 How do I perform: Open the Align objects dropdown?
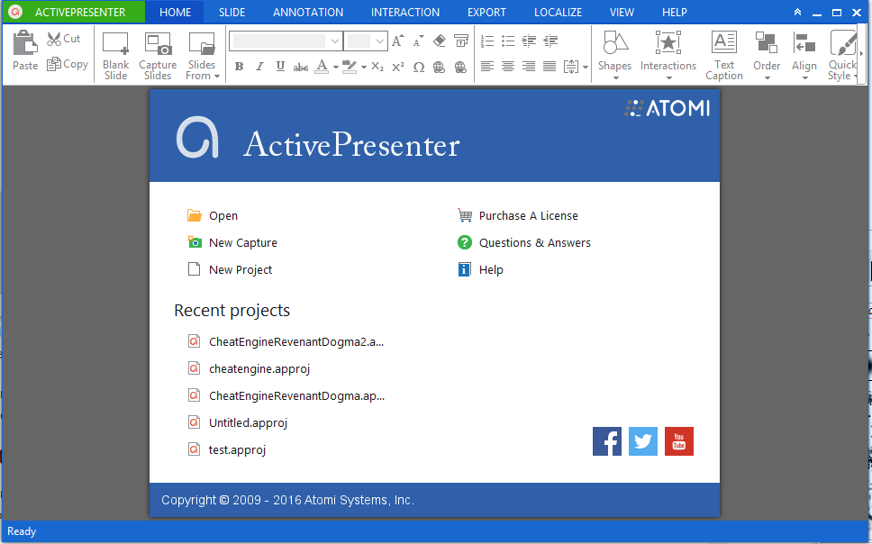pos(804,56)
